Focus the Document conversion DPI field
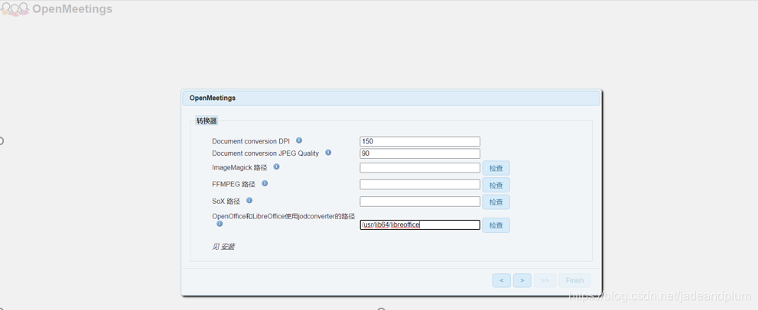 420,141
